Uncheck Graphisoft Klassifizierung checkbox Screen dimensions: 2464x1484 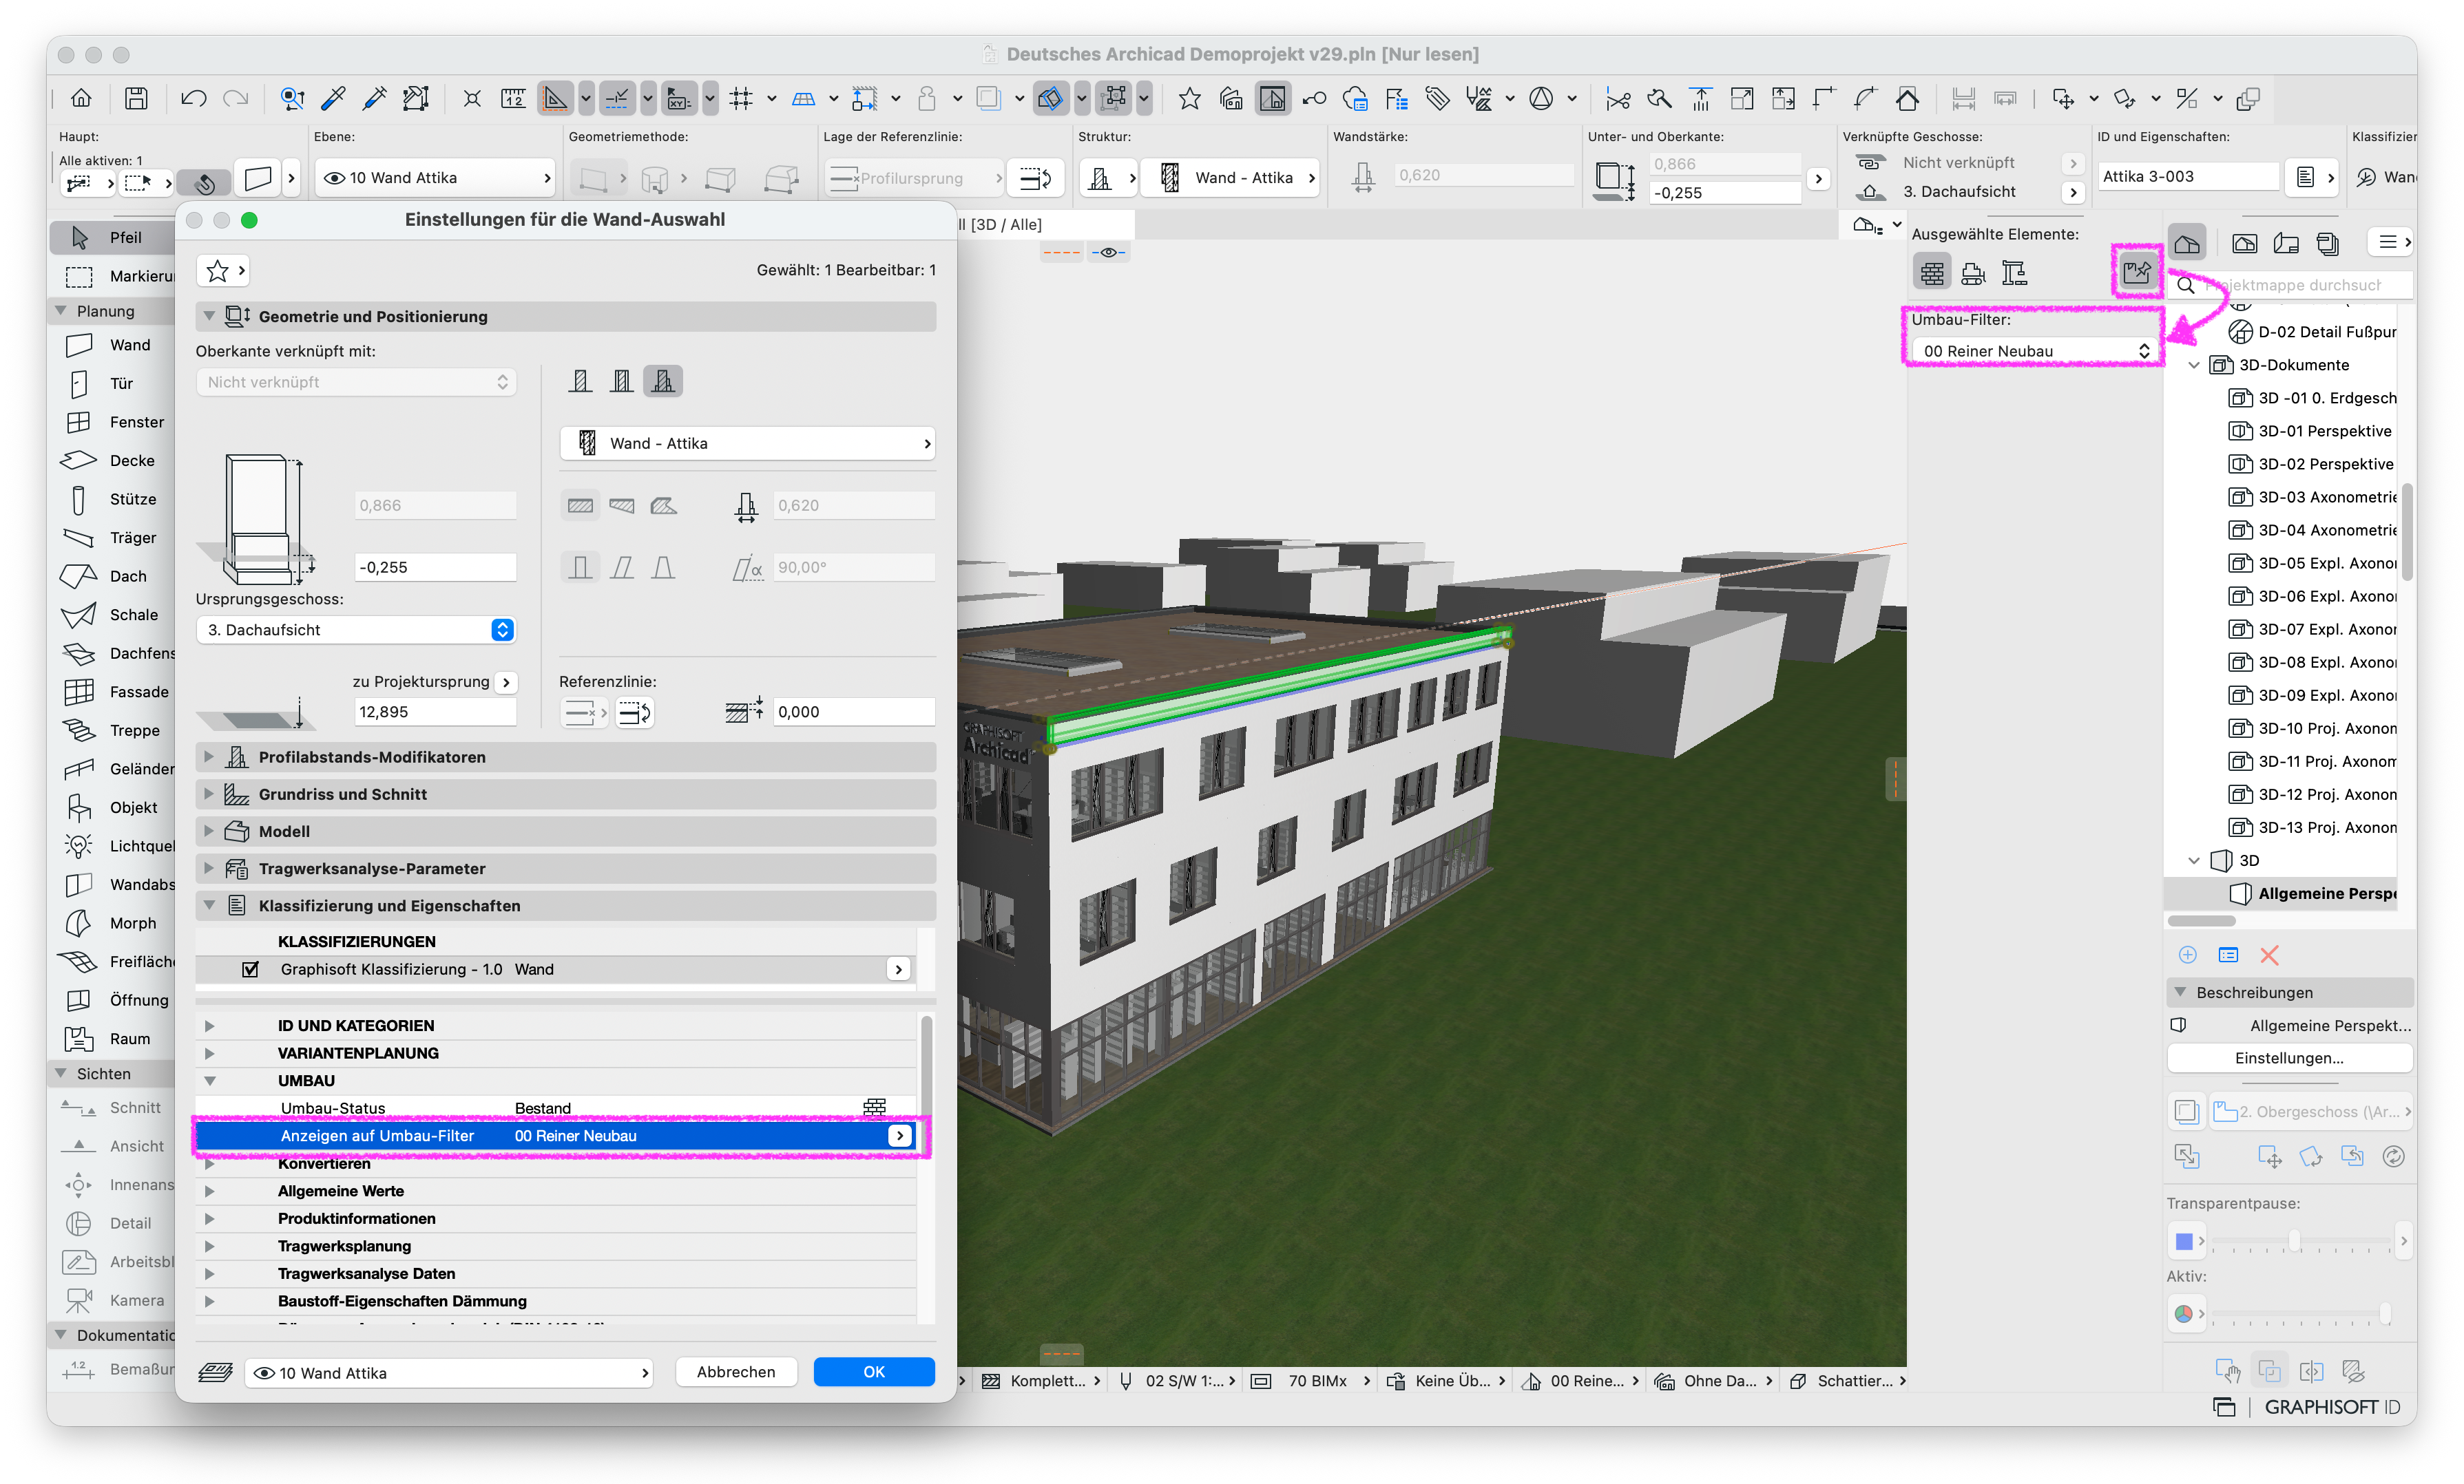(x=251, y=969)
